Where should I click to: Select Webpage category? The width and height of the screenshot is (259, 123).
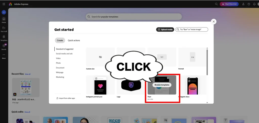pos(60,72)
